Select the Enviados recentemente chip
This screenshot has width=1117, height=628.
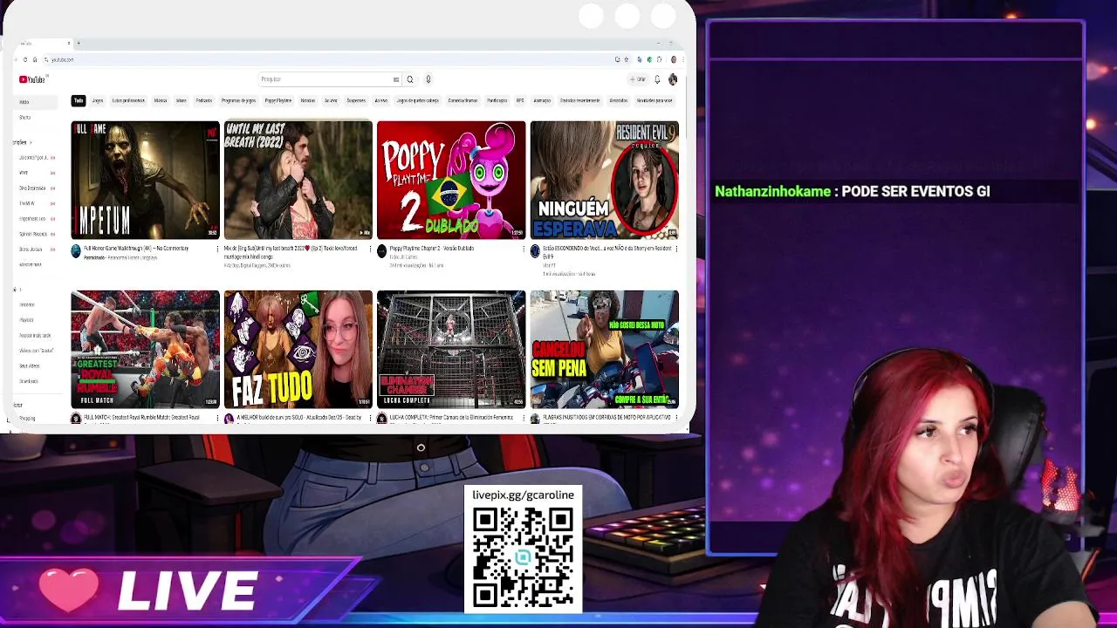click(x=579, y=100)
